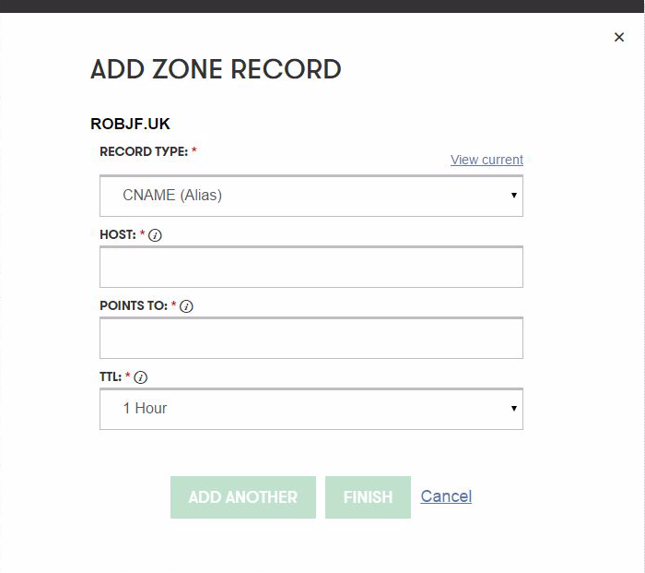
Task: Open the View current link
Action: [x=487, y=160]
